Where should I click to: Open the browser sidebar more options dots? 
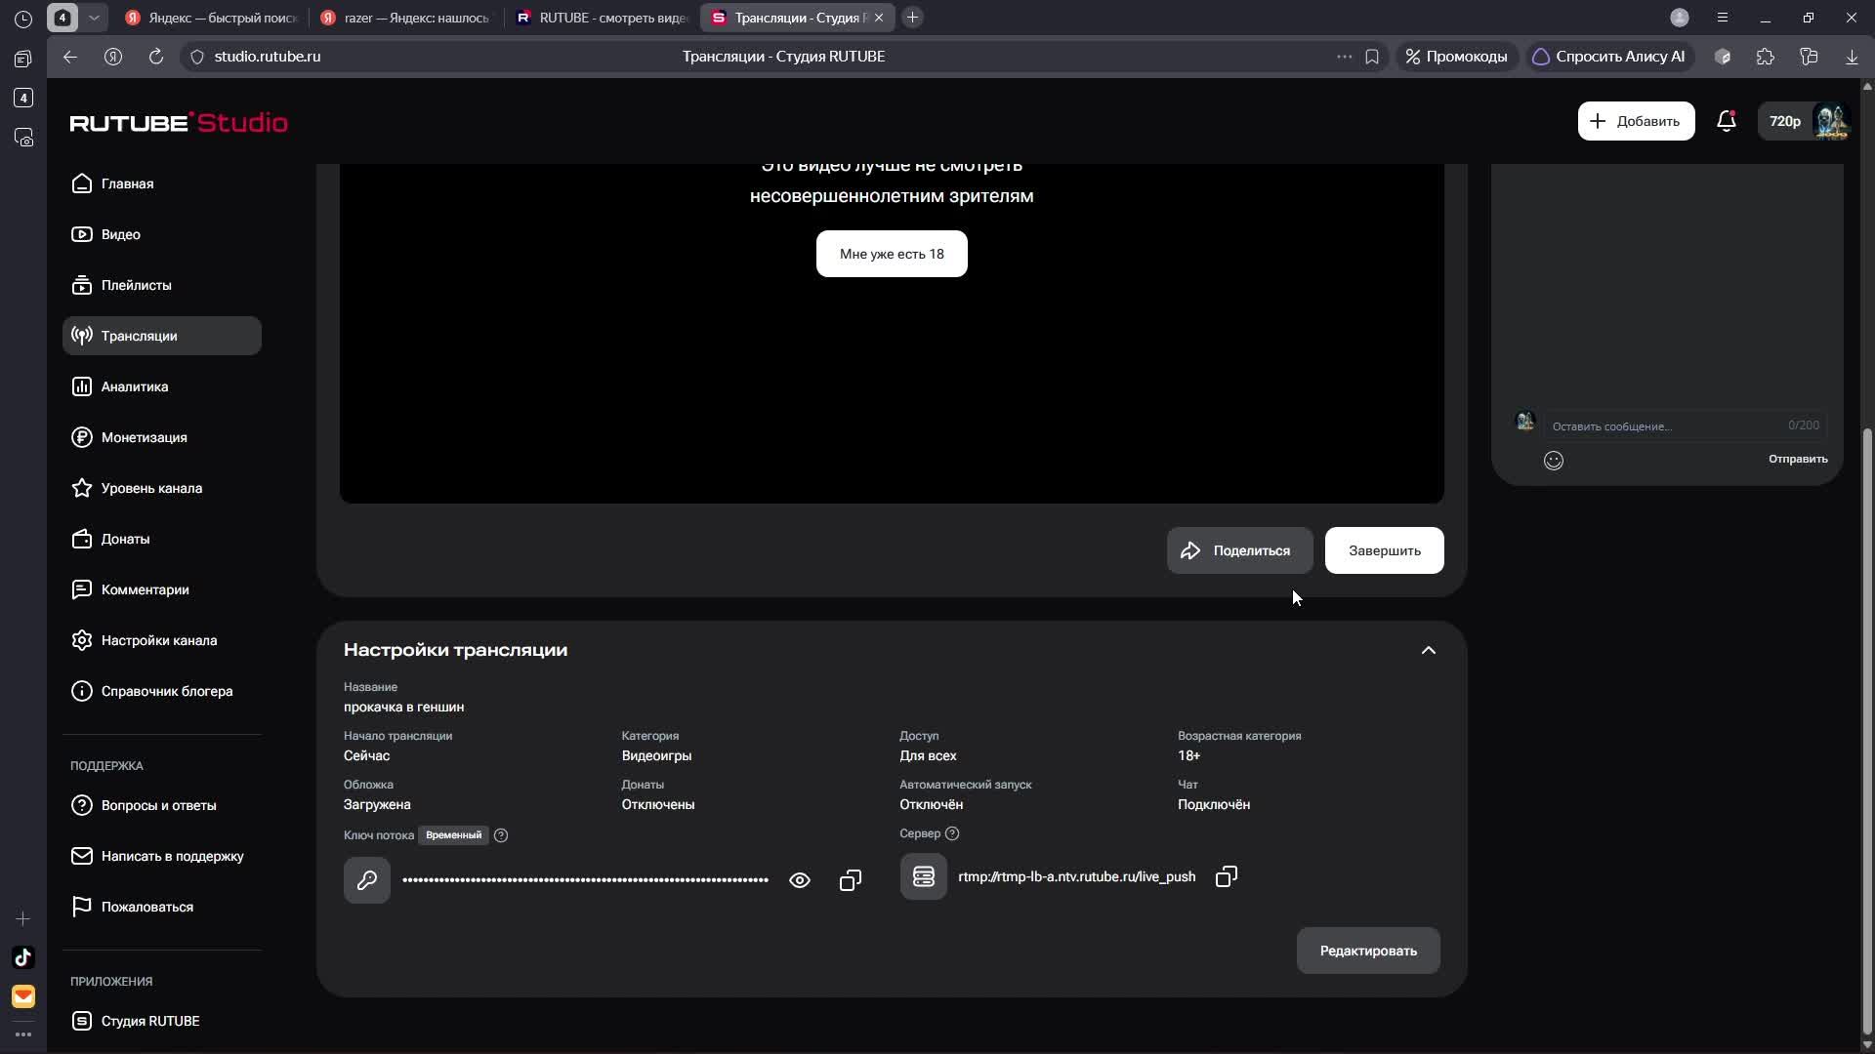click(23, 1034)
